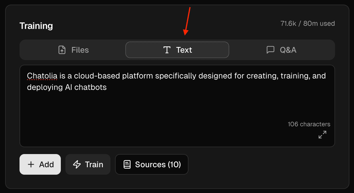Select the Text tab label

tap(184, 50)
